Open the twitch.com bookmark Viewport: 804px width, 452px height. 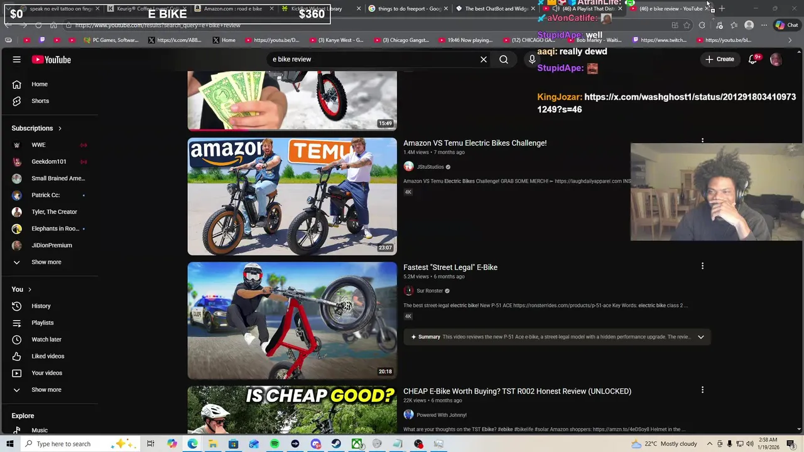click(x=659, y=40)
